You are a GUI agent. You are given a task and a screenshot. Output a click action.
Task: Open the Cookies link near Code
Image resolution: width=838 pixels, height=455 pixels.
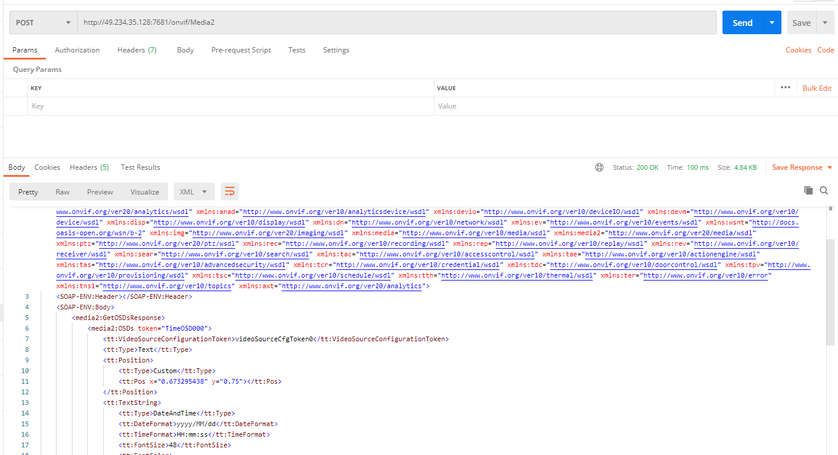coord(799,50)
